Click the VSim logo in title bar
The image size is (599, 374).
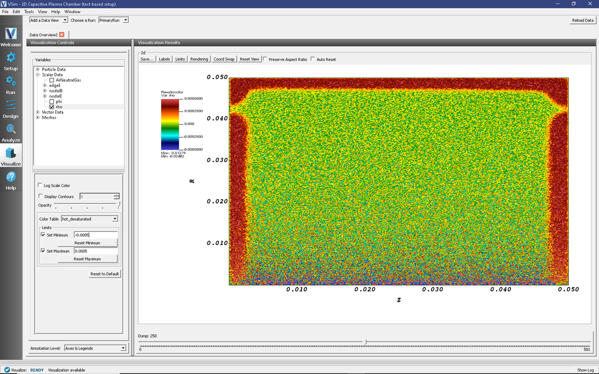tap(4, 4)
